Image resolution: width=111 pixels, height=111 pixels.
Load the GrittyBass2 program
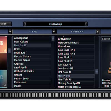pyautogui.click(x=76, y=39)
